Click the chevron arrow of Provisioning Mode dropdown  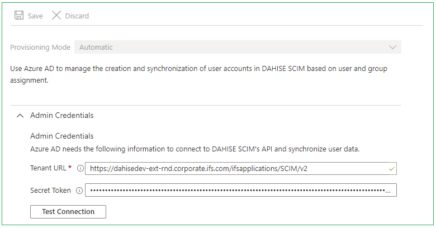392,47
